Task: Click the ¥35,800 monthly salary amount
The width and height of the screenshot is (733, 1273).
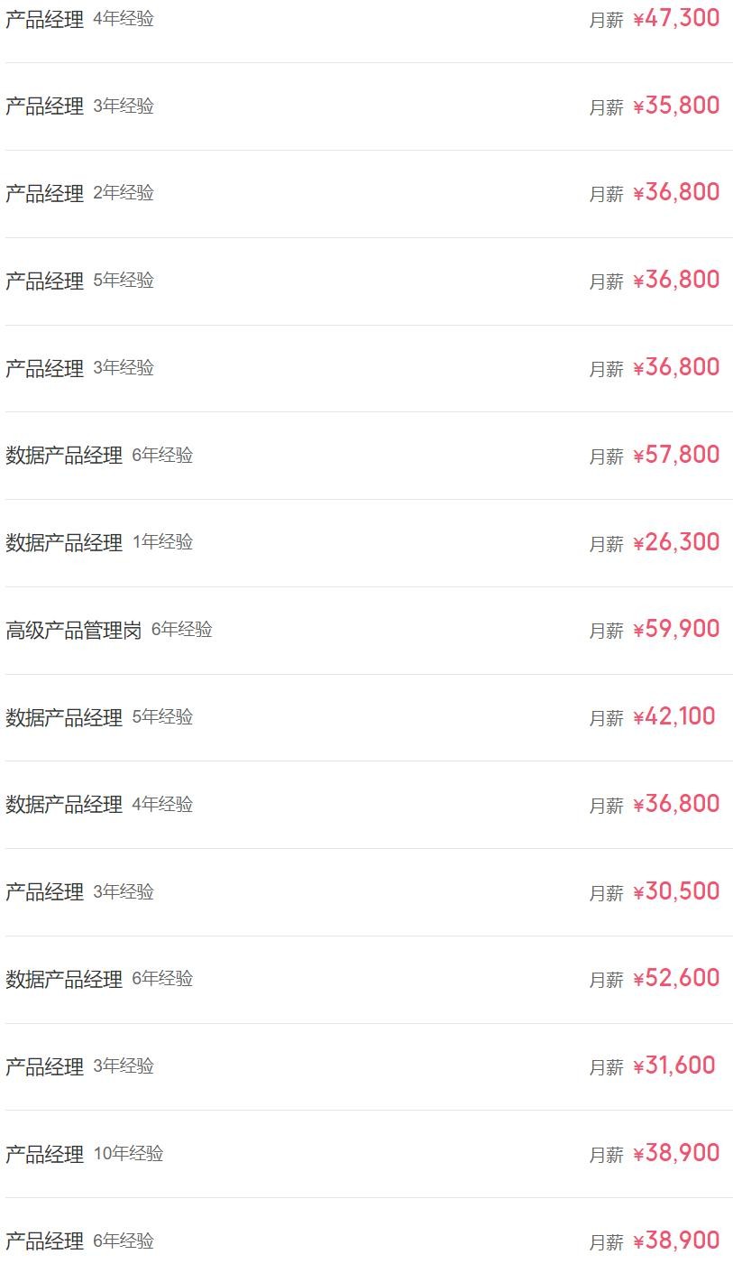Action: pyautogui.click(x=676, y=106)
